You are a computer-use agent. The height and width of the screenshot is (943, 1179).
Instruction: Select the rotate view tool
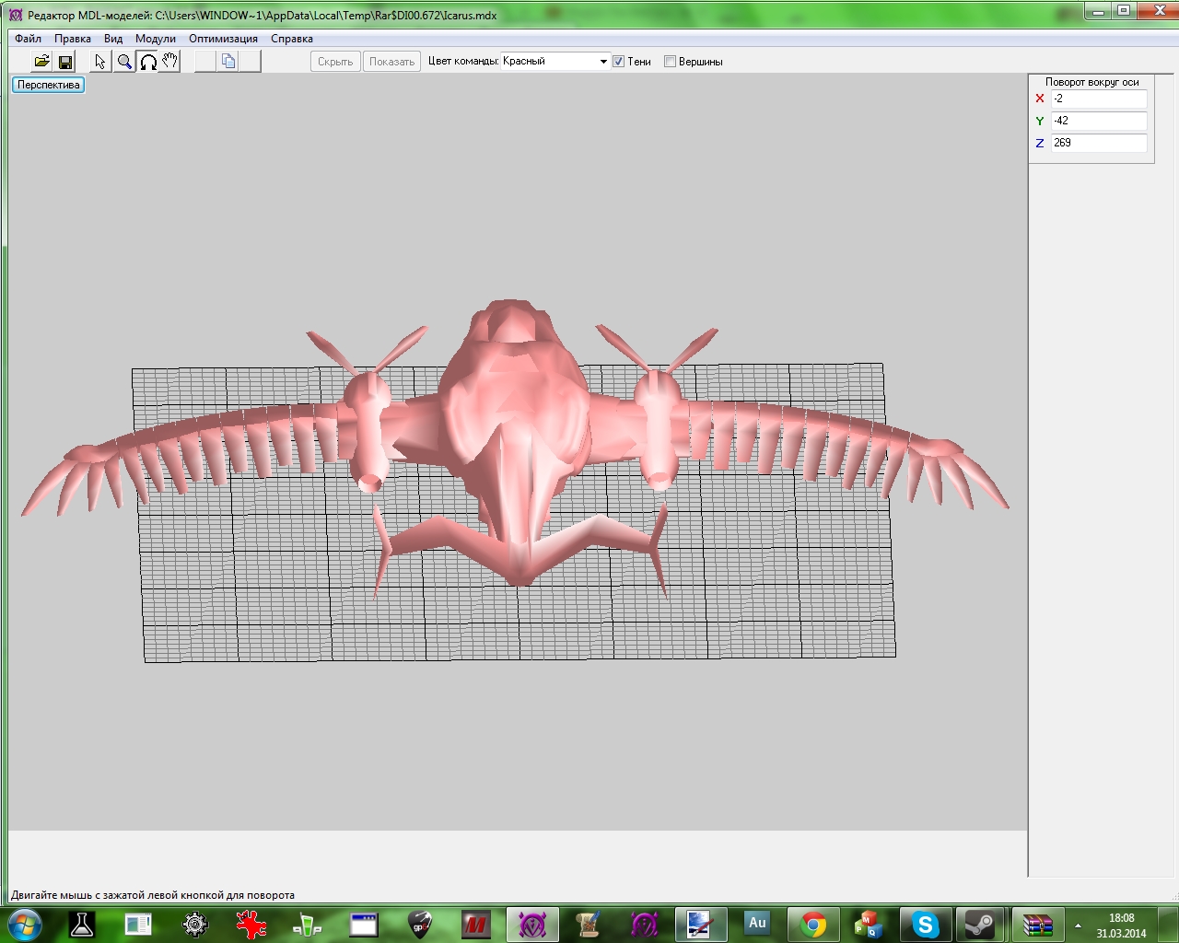[147, 62]
